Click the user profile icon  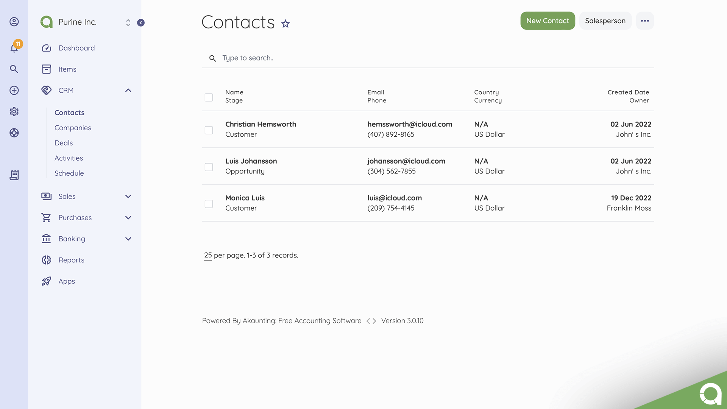pyautogui.click(x=14, y=22)
